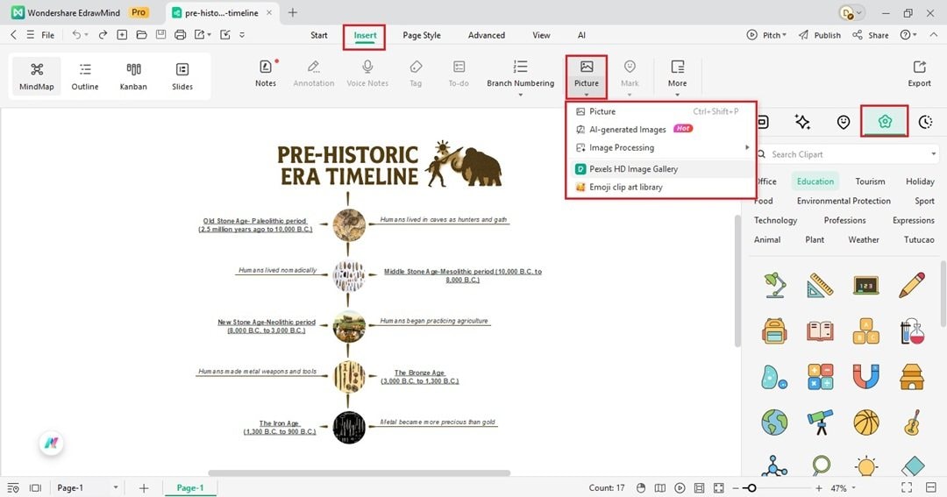
Task: Click the canvas horizontal scrollbar
Action: (x=360, y=472)
